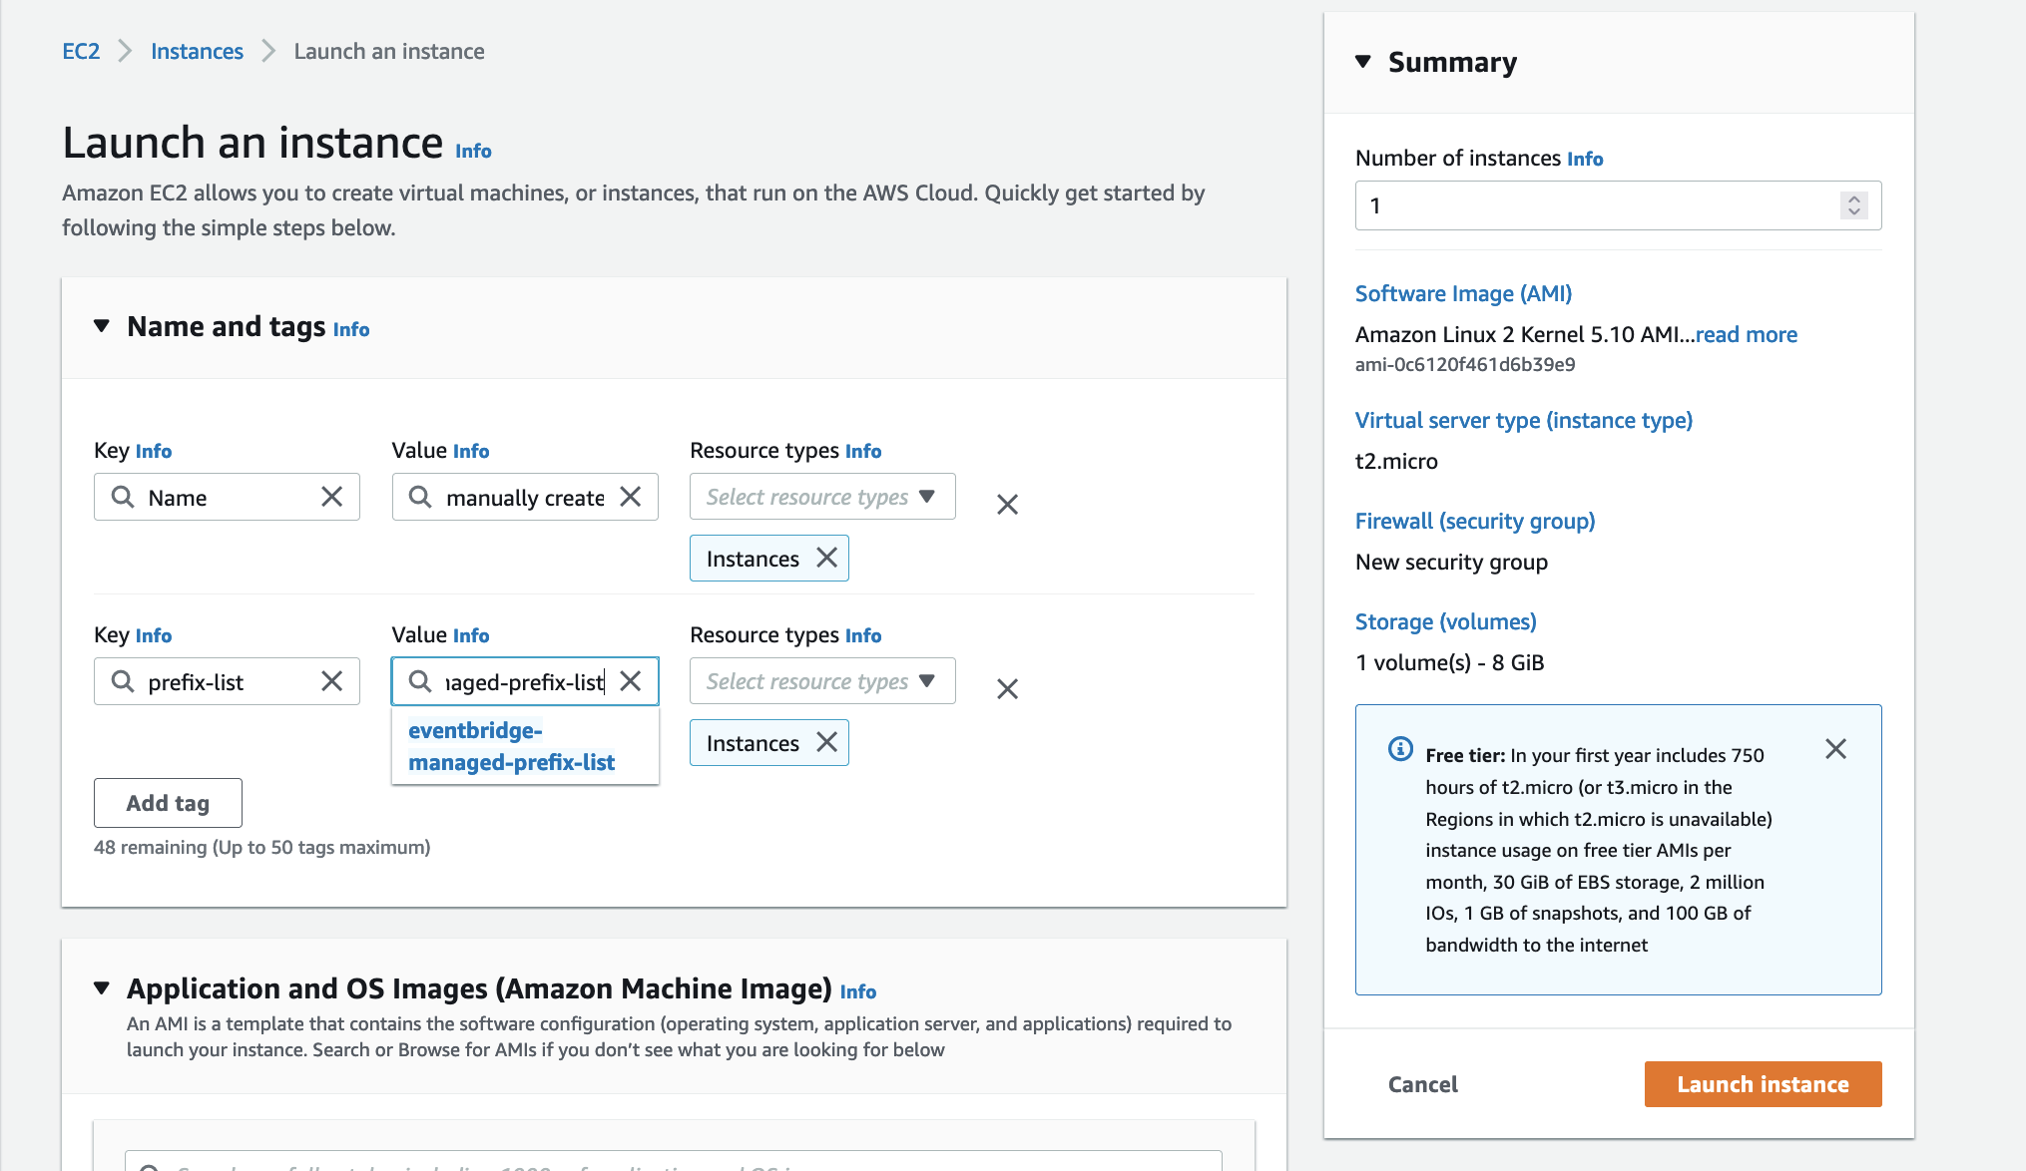Screen dimensions: 2026x1171
Task: Delete the prefix-list tag row
Action: (1007, 689)
